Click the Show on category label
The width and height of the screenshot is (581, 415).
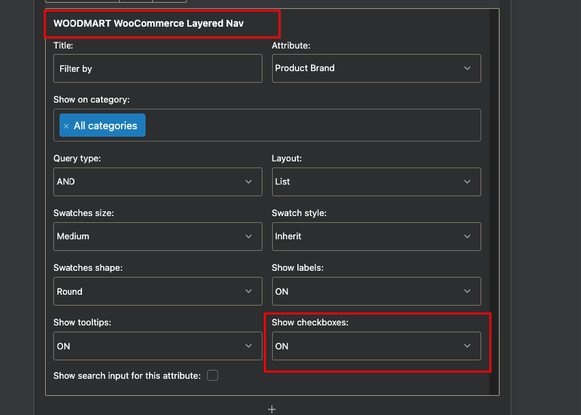point(92,100)
